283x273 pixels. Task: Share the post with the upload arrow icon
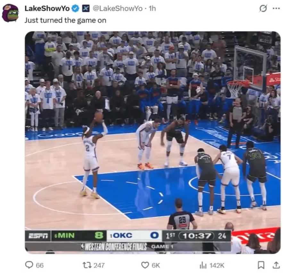tap(276, 265)
